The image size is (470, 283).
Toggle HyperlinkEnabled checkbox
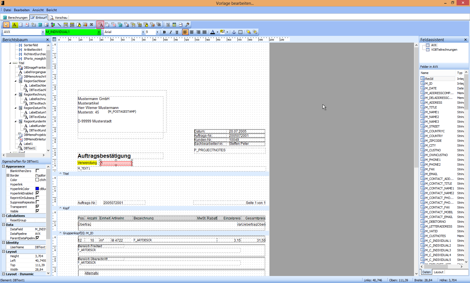pyautogui.click(x=37, y=193)
